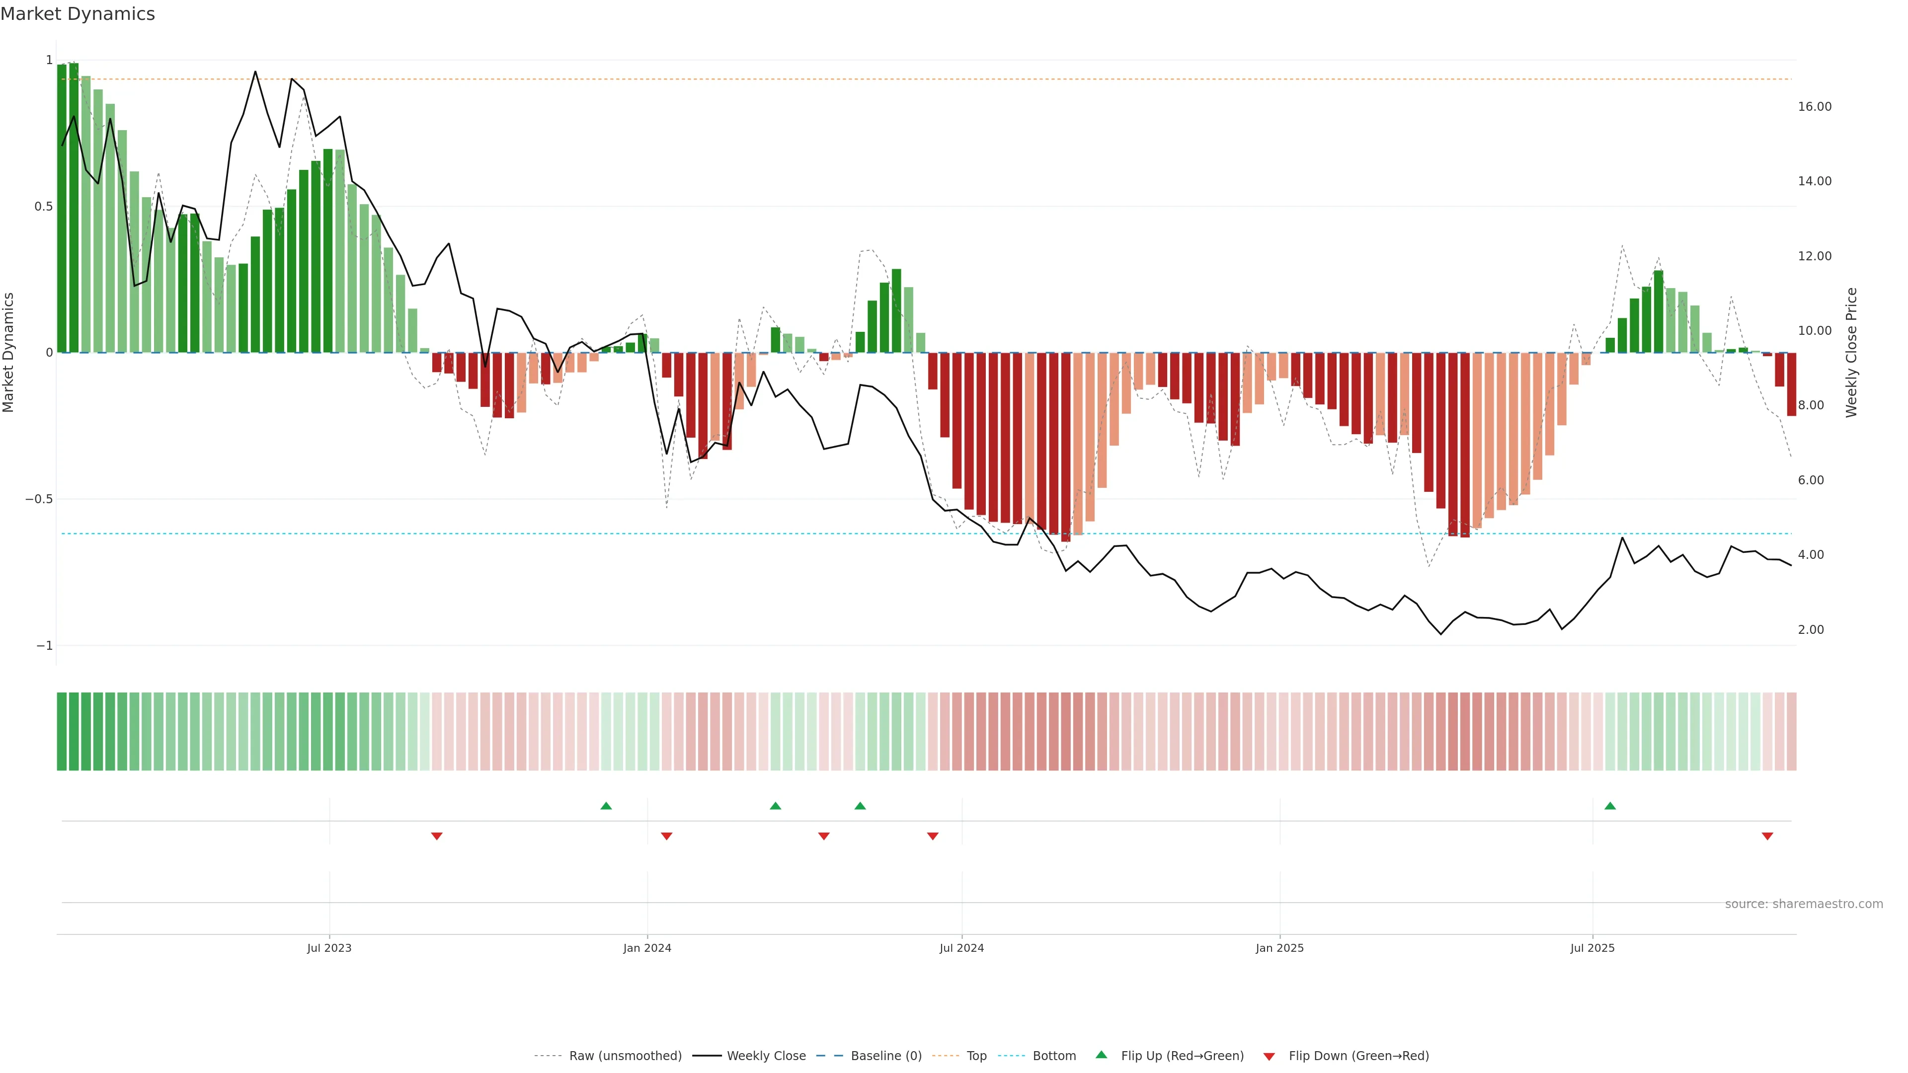Click the red flip-down marker just after Jan 2024
Screen dimensions: 1908x1073
pos(667,836)
